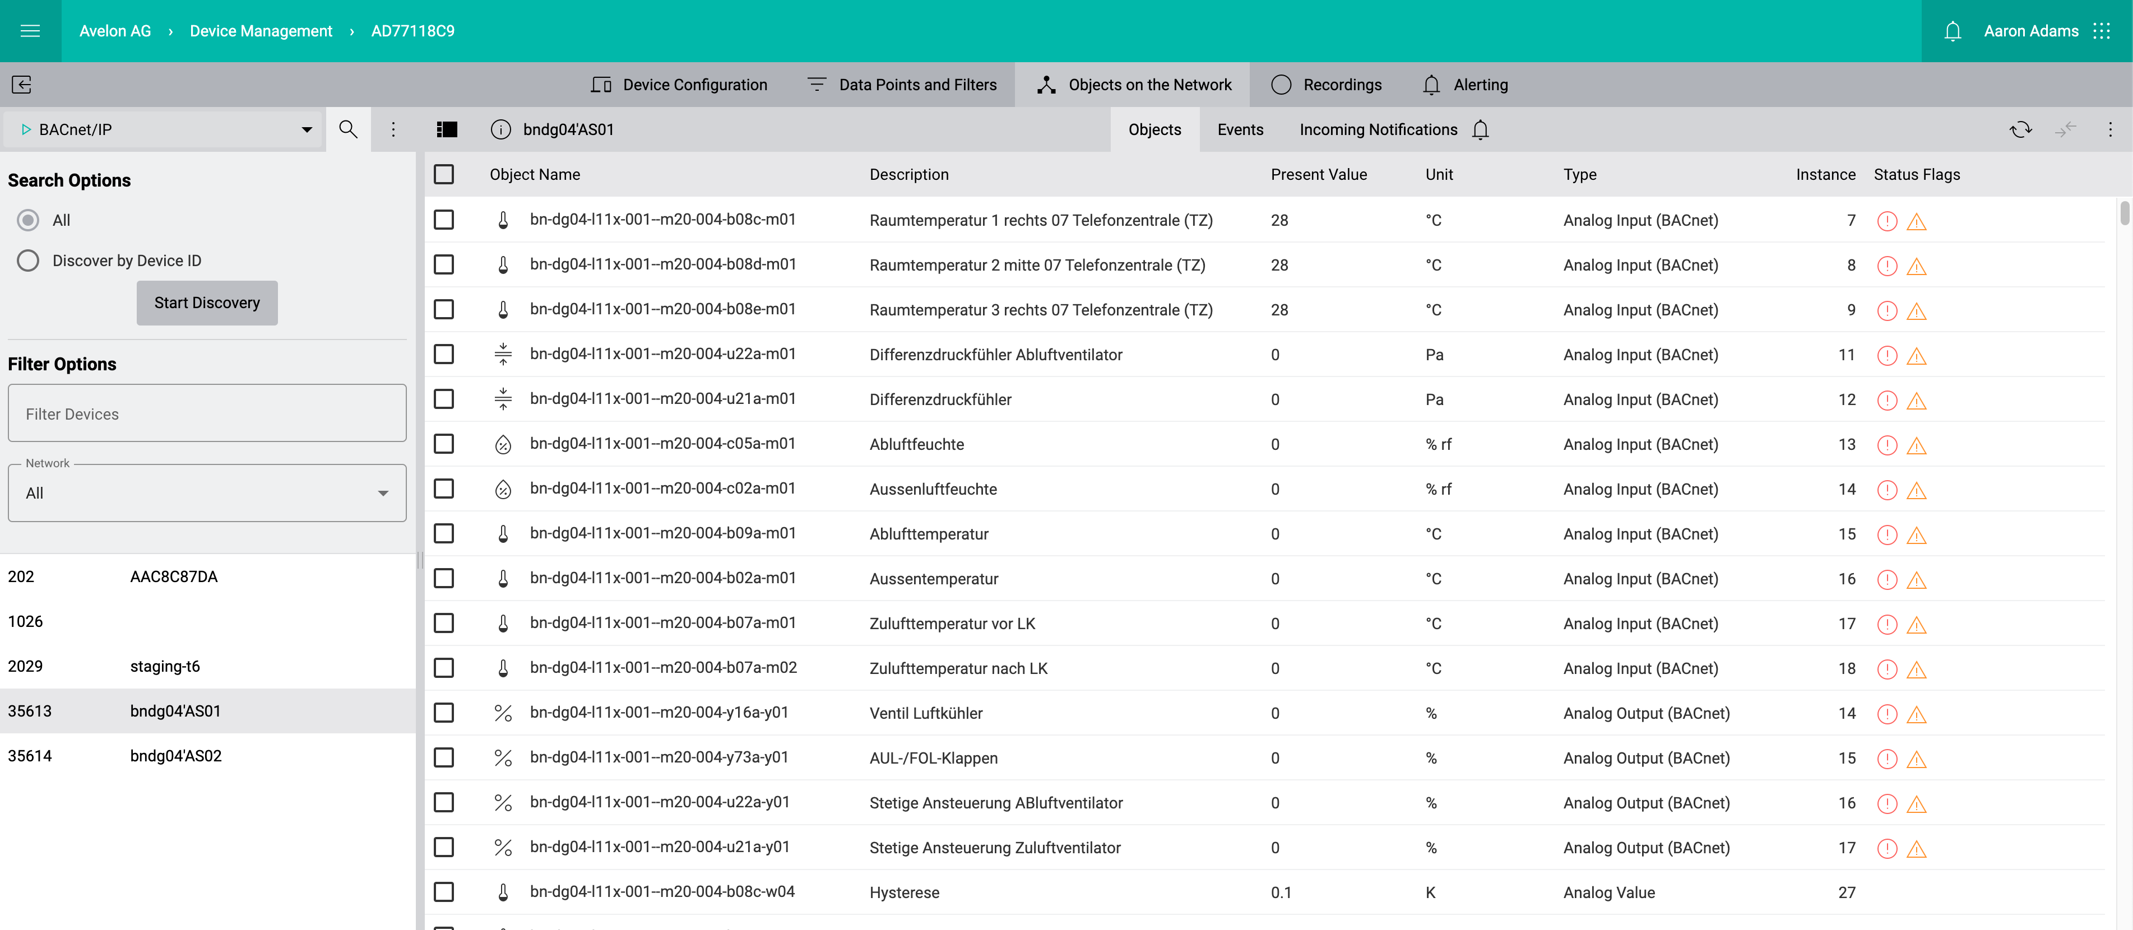Click the Start Discovery button
The width and height of the screenshot is (2133, 930).
[207, 303]
